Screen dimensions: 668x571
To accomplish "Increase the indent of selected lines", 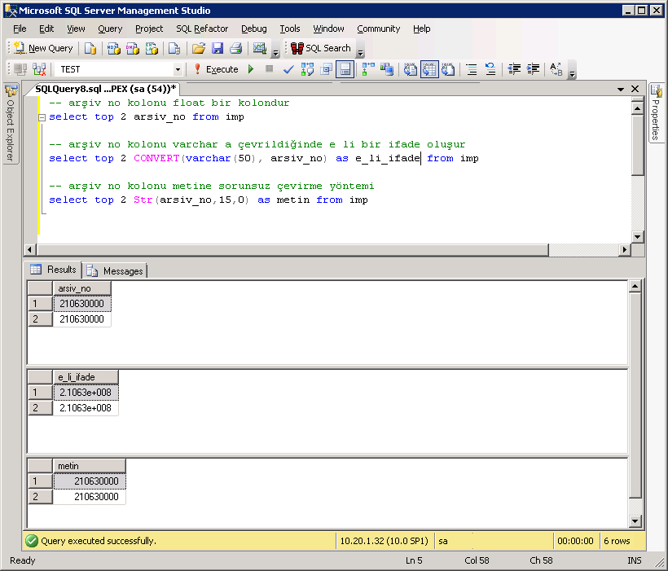I will coord(533,69).
